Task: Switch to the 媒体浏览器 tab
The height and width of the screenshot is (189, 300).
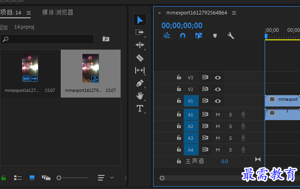Action: click(x=57, y=12)
